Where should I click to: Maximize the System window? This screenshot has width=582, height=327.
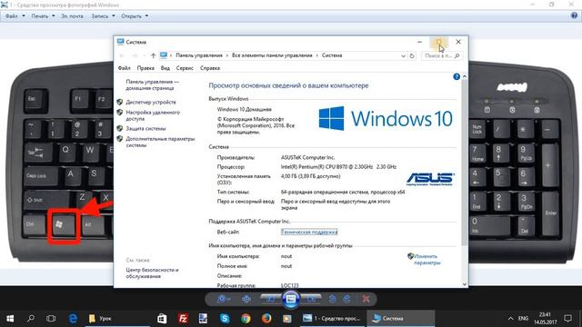tap(438, 42)
